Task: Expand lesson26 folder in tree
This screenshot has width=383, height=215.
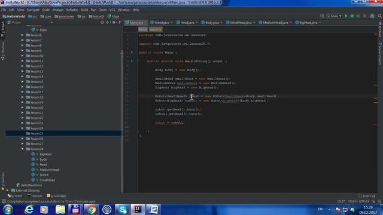Action: [x=23, y=139]
